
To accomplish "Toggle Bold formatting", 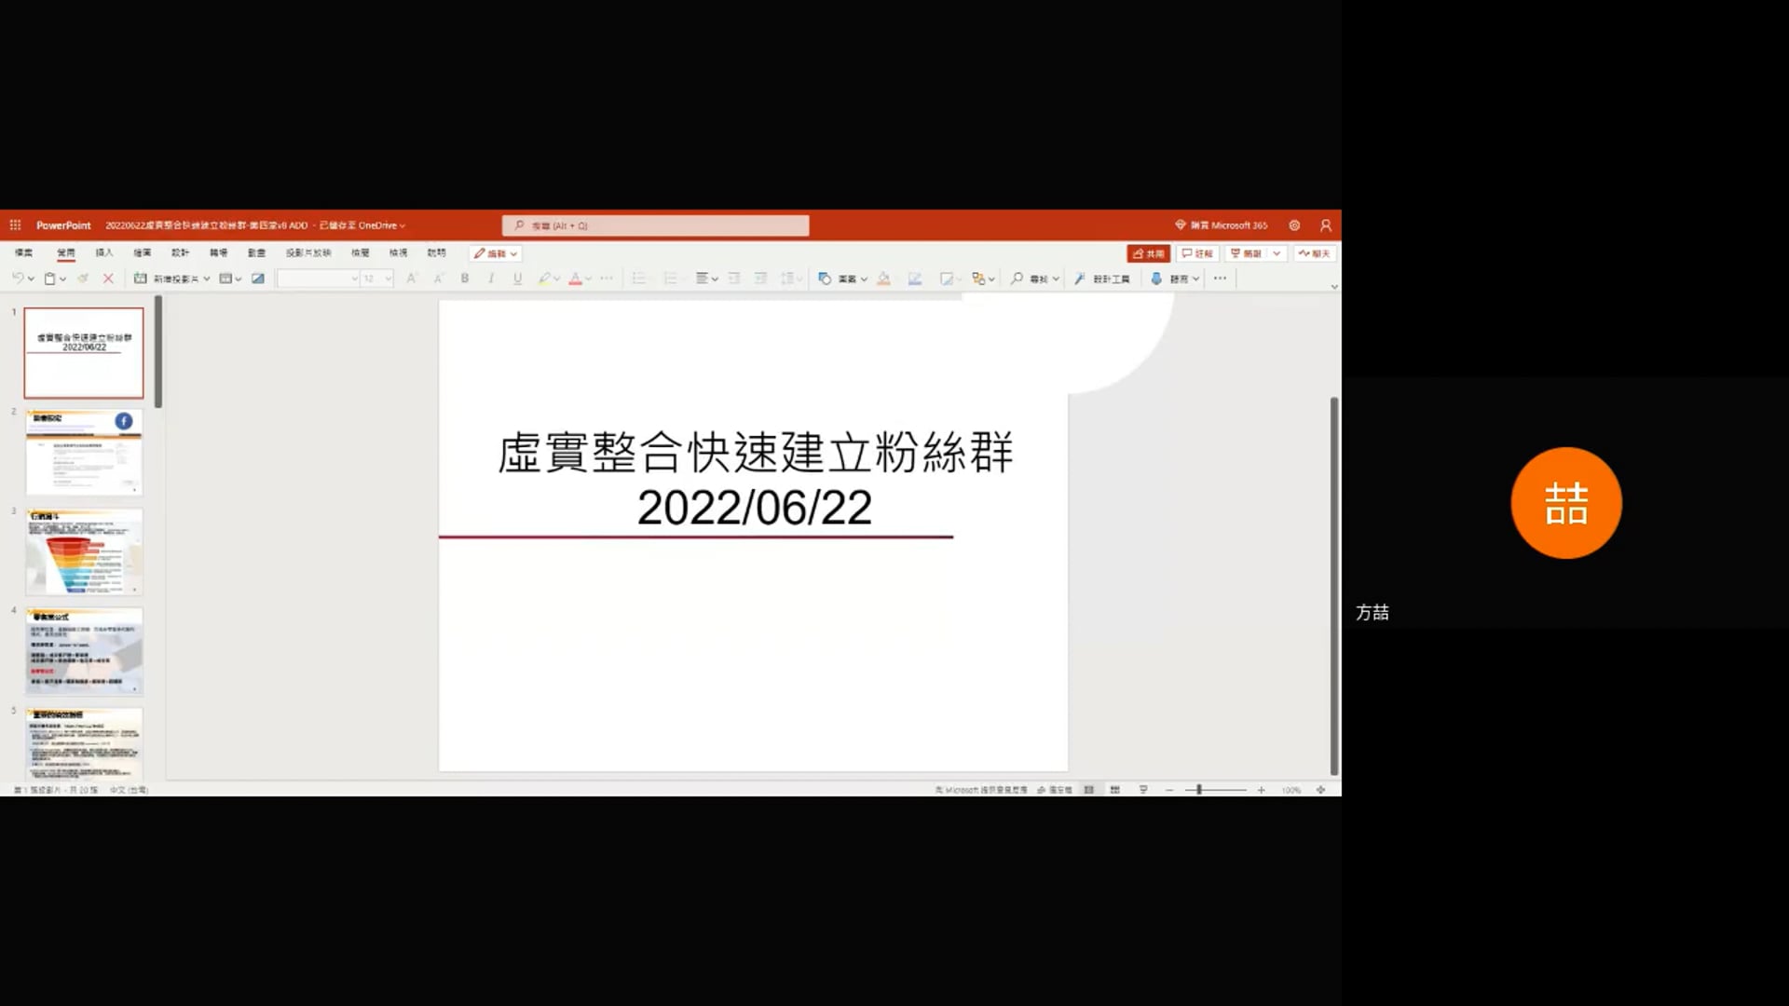I will 464,279.
